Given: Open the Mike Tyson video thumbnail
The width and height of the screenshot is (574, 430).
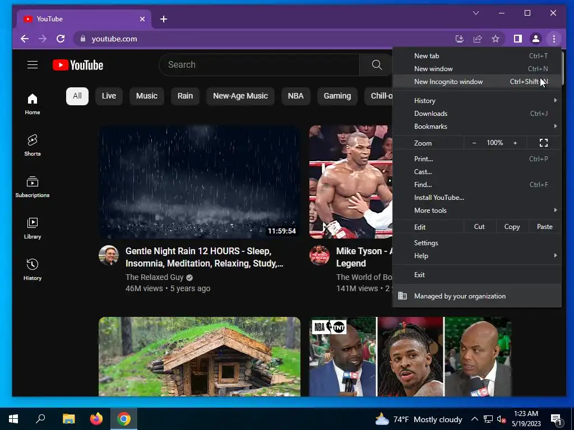Looking at the screenshot, I should [351, 182].
